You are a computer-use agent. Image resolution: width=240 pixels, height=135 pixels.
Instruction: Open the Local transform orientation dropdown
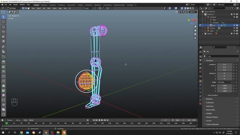coord(87,8)
